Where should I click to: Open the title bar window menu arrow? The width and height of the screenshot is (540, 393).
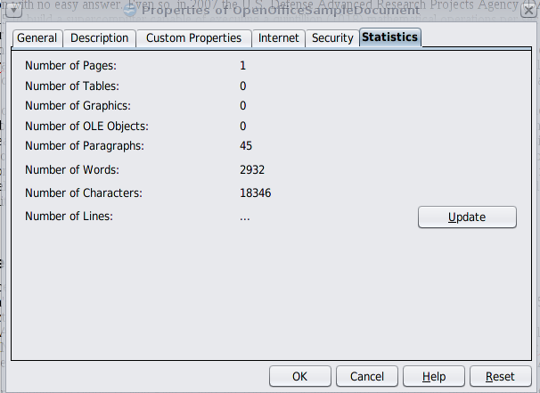point(13,10)
